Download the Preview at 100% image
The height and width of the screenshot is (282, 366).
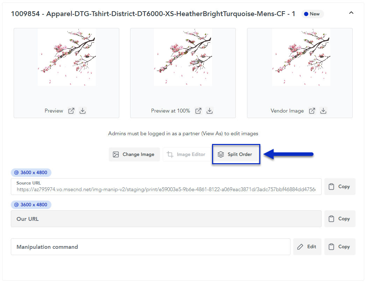click(210, 111)
